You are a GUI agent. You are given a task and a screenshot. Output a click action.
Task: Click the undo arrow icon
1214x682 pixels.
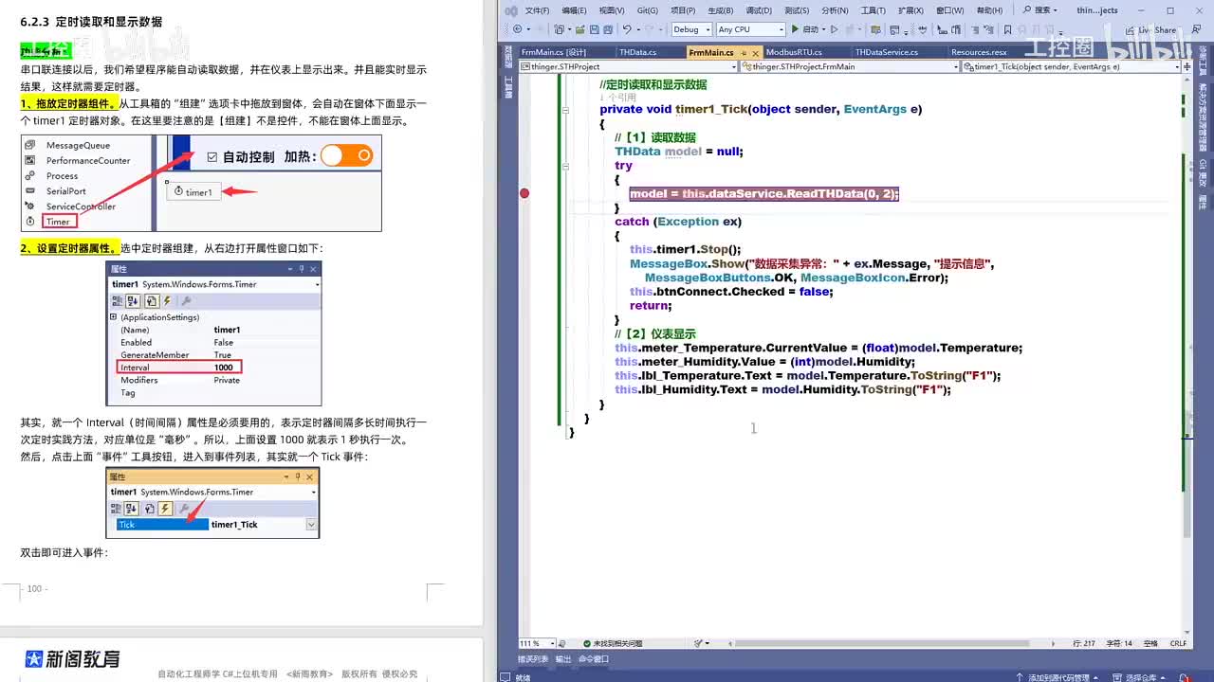[627, 29]
